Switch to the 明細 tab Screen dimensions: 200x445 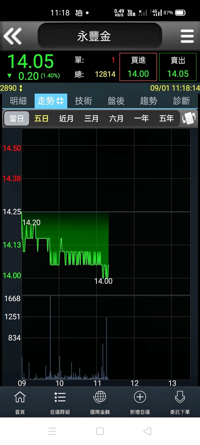pyautogui.click(x=18, y=101)
